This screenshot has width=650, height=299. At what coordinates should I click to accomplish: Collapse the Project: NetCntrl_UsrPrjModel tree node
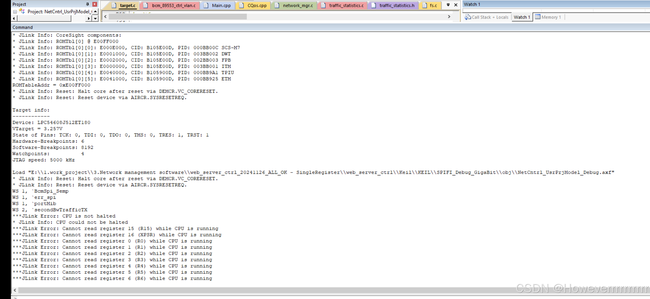click(x=15, y=11)
